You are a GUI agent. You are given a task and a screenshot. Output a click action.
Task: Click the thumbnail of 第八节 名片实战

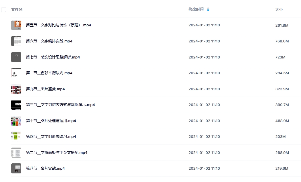point(16,169)
